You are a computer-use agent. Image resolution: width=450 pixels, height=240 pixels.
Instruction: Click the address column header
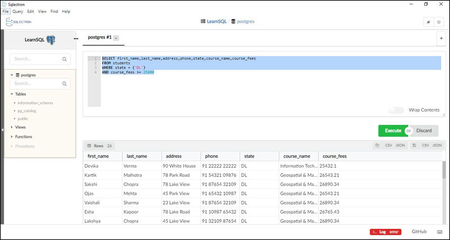(x=182, y=156)
